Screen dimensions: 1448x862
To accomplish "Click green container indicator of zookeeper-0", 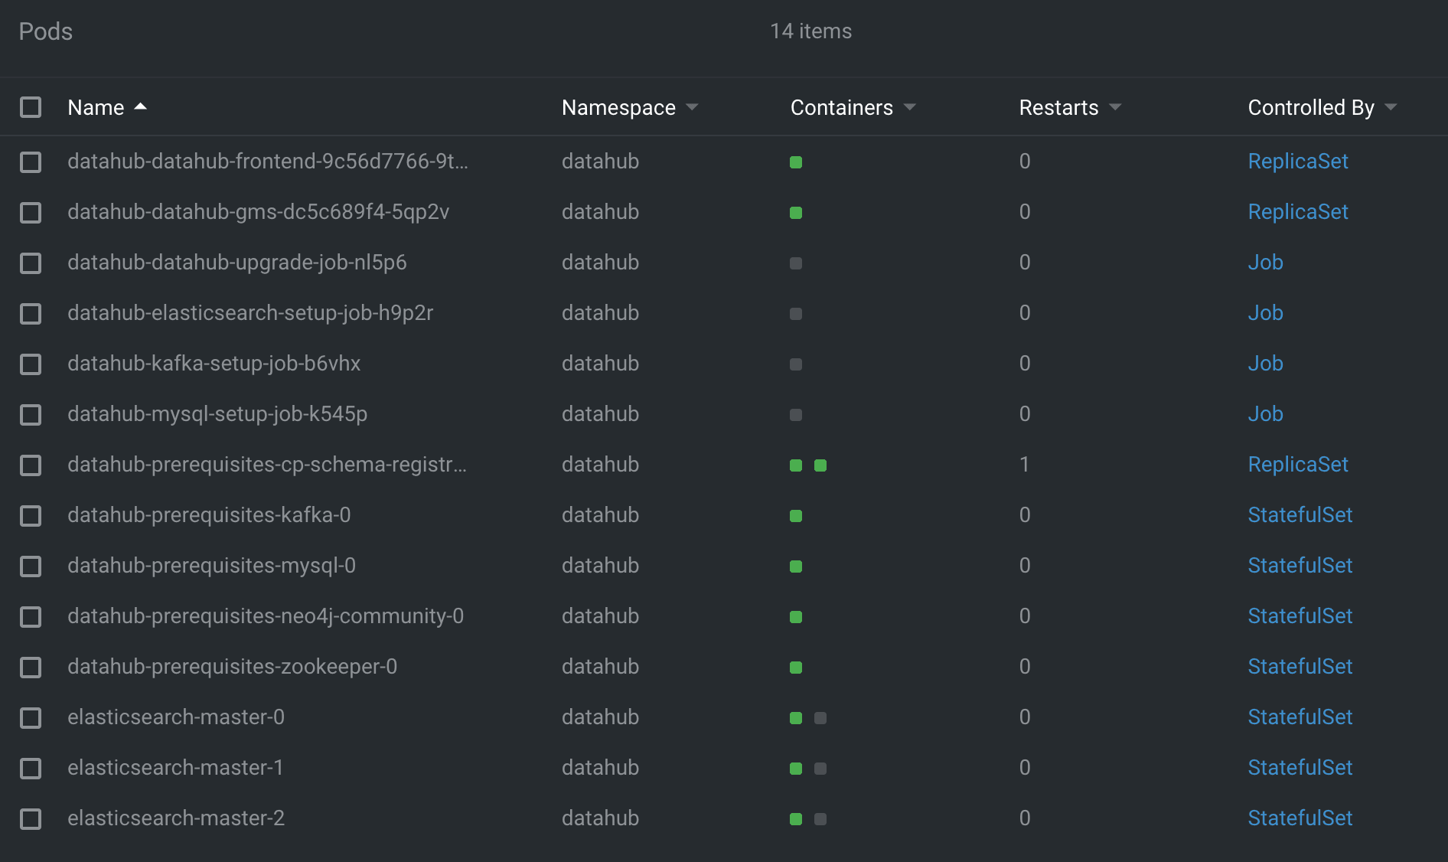I will click(796, 667).
